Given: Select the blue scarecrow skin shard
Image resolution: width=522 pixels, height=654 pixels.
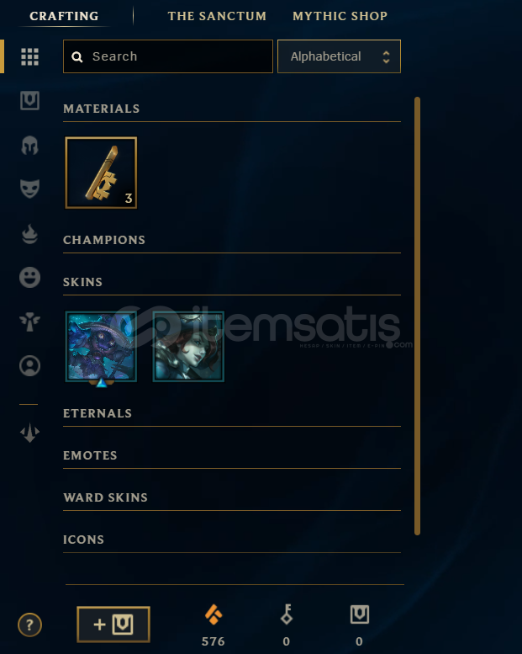Looking at the screenshot, I should pyautogui.click(x=101, y=347).
